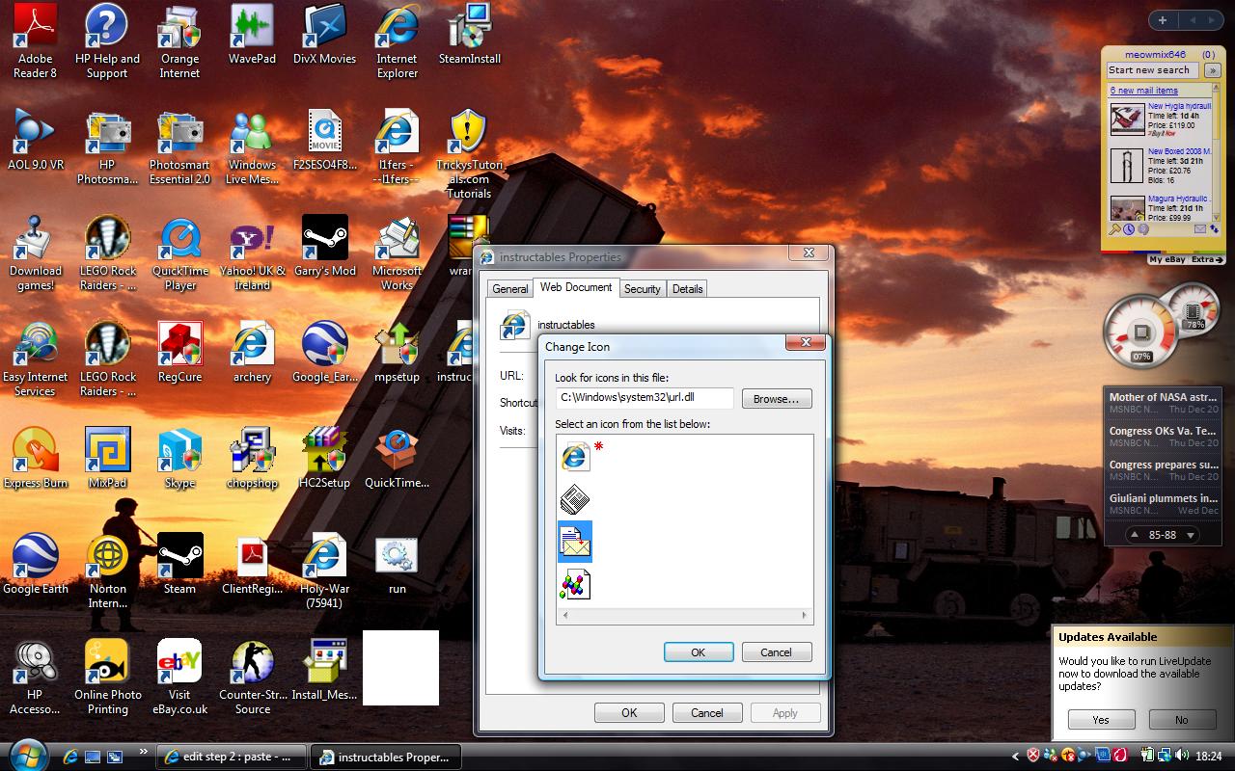Open the Adobe Reader 8 desktop shortcut
The height and width of the screenshot is (771, 1235).
tap(36, 41)
